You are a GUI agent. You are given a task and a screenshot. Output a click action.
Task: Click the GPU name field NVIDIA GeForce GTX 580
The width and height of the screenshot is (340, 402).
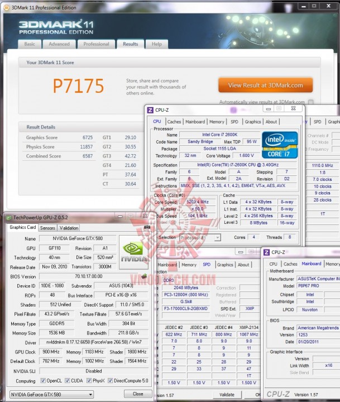78,238
